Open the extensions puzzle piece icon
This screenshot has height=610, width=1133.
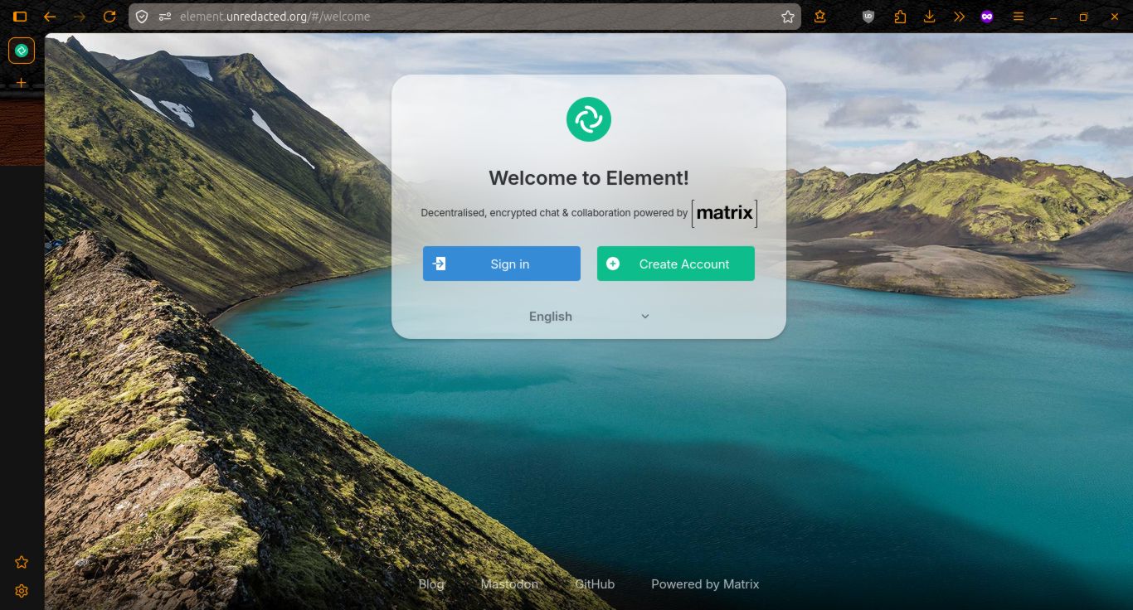pyautogui.click(x=900, y=17)
